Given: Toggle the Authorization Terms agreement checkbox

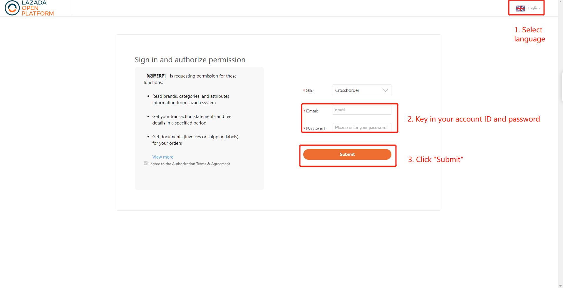Looking at the screenshot, I should click(x=145, y=163).
